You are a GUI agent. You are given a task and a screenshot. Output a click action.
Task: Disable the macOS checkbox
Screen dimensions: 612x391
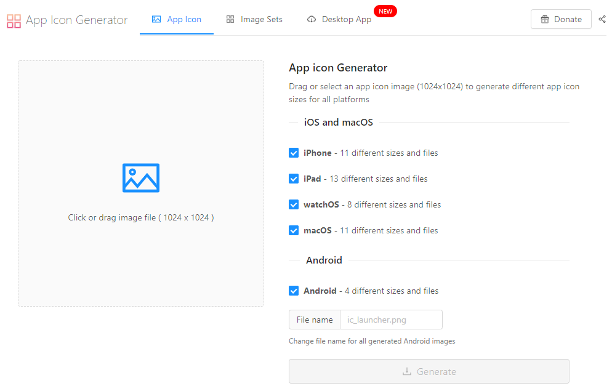click(294, 231)
